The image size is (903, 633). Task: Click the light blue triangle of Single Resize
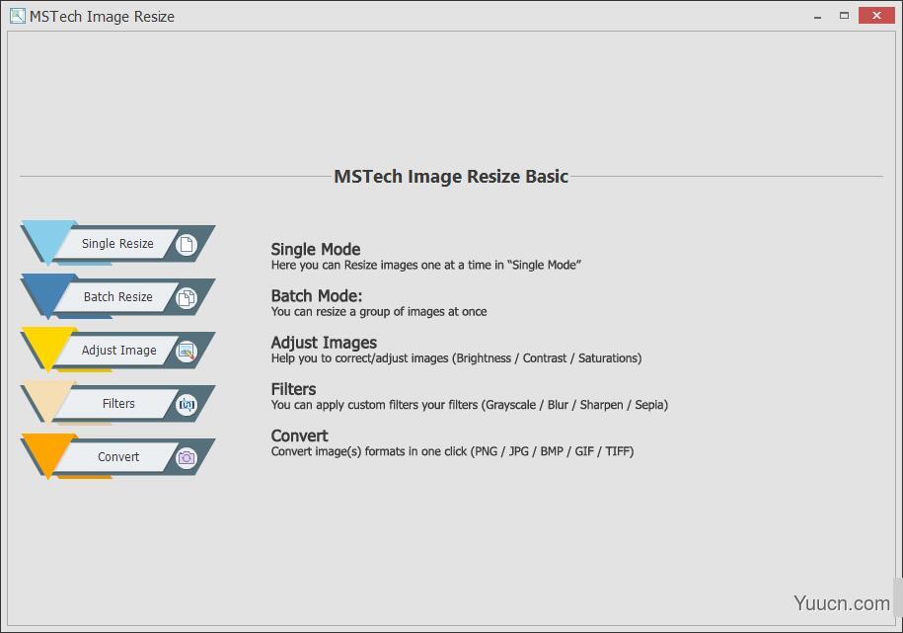coord(48,239)
